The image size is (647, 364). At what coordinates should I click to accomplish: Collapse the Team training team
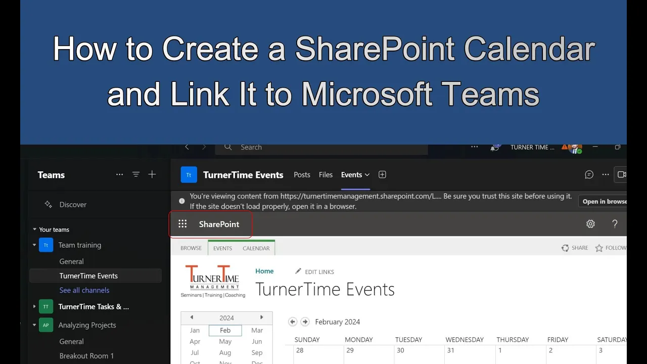(34, 245)
